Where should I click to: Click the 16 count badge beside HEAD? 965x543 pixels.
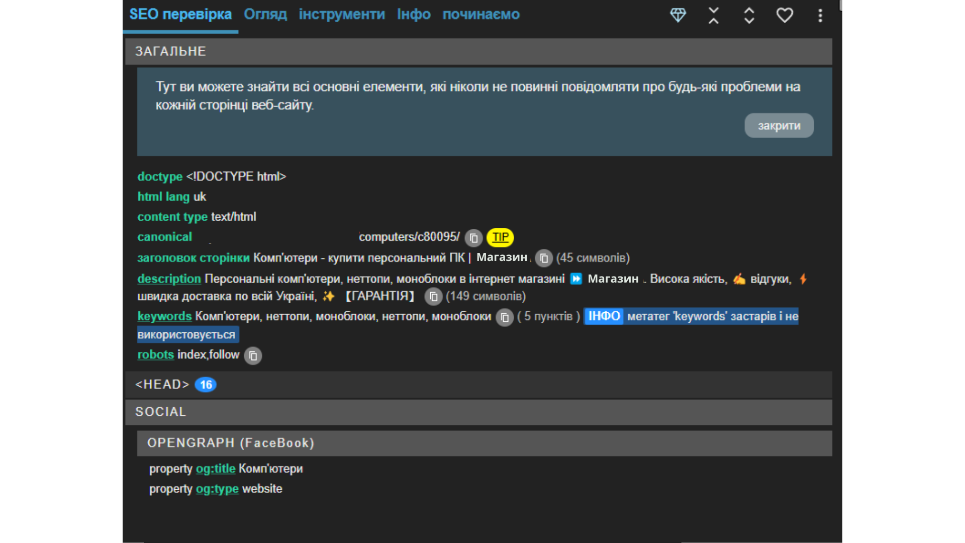(x=206, y=385)
